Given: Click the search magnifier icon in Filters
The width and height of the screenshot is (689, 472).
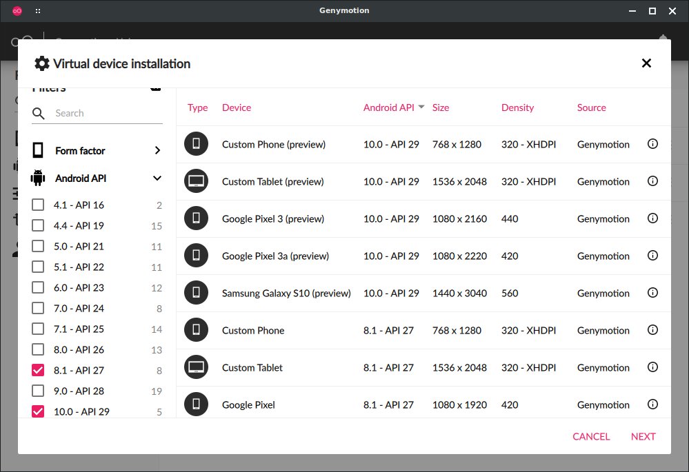Looking at the screenshot, I should coord(39,114).
